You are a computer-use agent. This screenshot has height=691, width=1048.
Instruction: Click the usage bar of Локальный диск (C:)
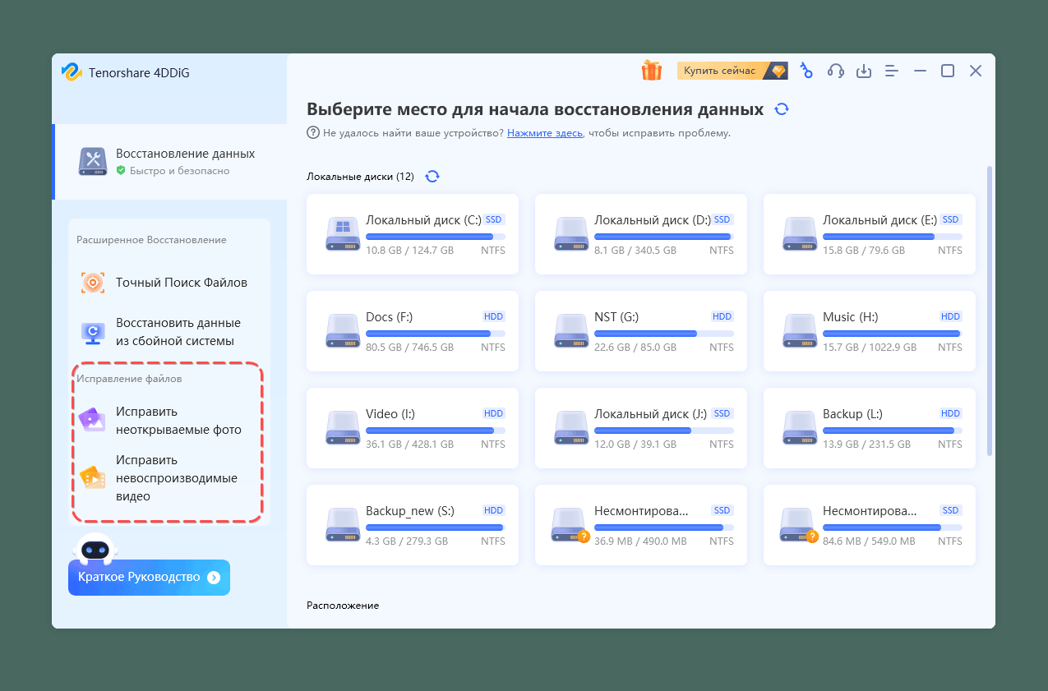[436, 237]
